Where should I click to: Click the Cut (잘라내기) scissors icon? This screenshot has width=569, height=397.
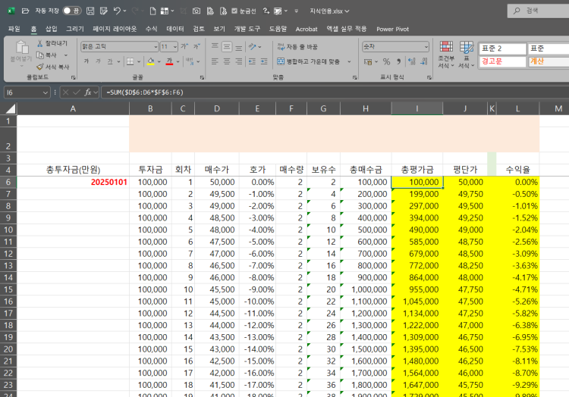(x=39, y=44)
